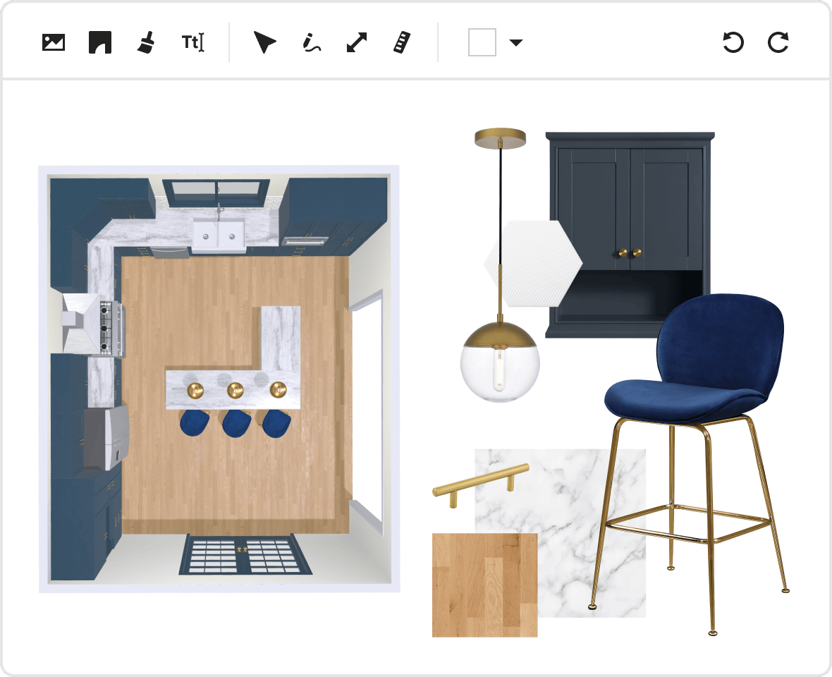The width and height of the screenshot is (832, 677).
Task: Click the insert image icon
Action: [54, 42]
